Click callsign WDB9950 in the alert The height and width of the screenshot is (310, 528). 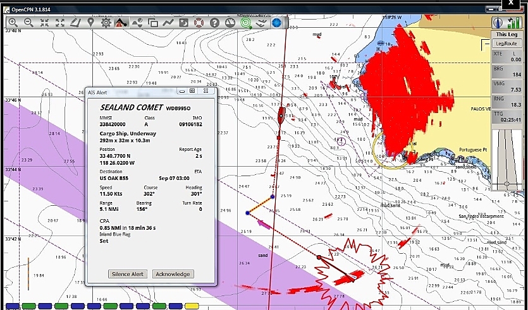click(x=178, y=108)
